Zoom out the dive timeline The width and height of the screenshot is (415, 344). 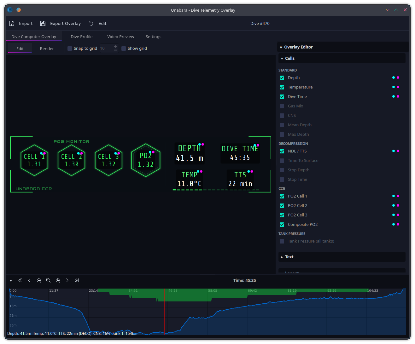[39, 280]
